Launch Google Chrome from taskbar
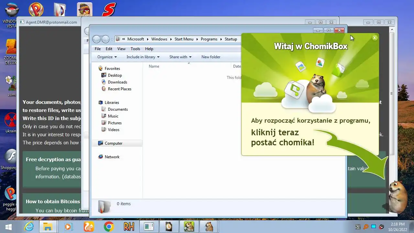 click(109, 227)
